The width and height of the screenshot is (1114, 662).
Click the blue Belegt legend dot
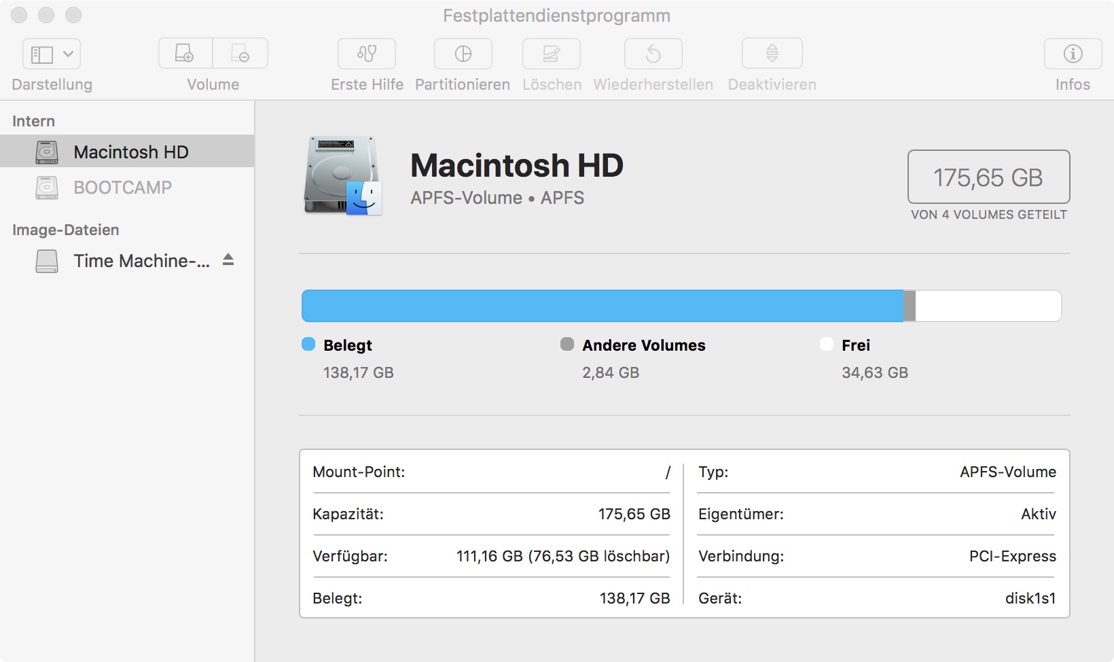(308, 345)
